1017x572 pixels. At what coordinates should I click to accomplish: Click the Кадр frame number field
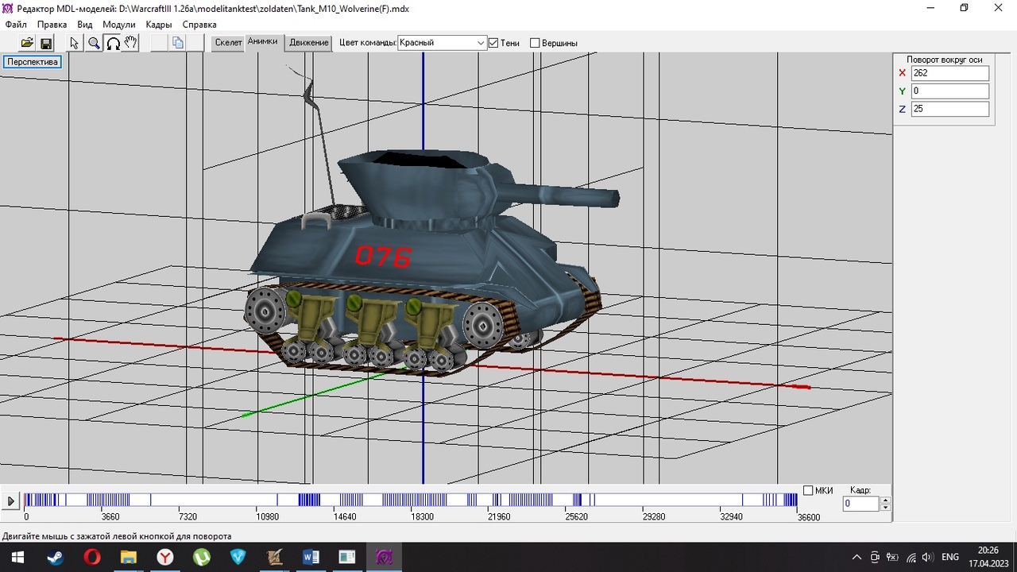pos(860,504)
